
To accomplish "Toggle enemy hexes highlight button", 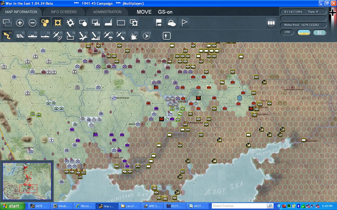I will coord(58,23).
